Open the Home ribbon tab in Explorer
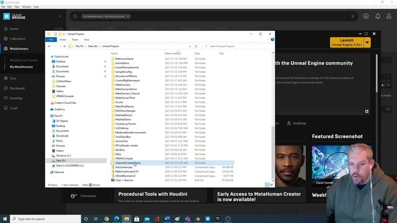This screenshot has width=397, height=223. (x=63, y=40)
